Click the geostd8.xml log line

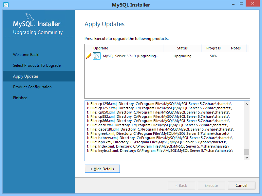point(160,129)
